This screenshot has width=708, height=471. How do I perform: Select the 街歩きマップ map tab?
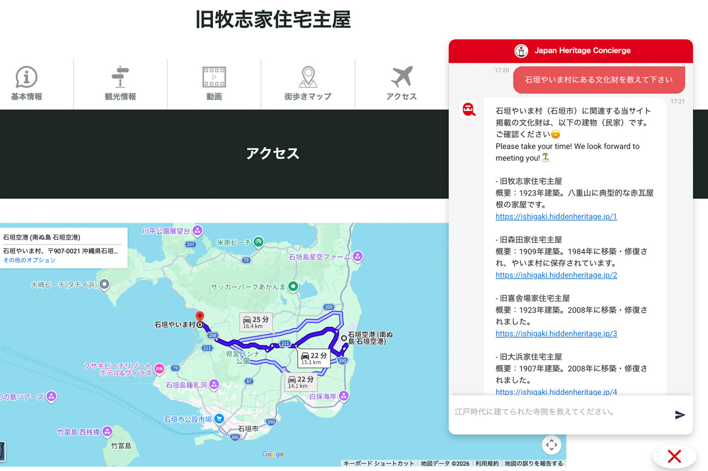click(308, 84)
